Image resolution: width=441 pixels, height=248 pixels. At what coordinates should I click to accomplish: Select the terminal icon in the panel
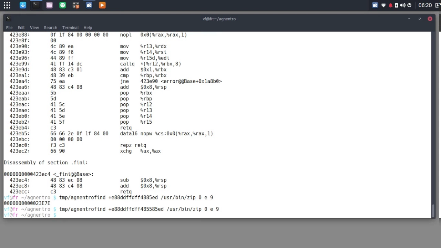(36, 5)
